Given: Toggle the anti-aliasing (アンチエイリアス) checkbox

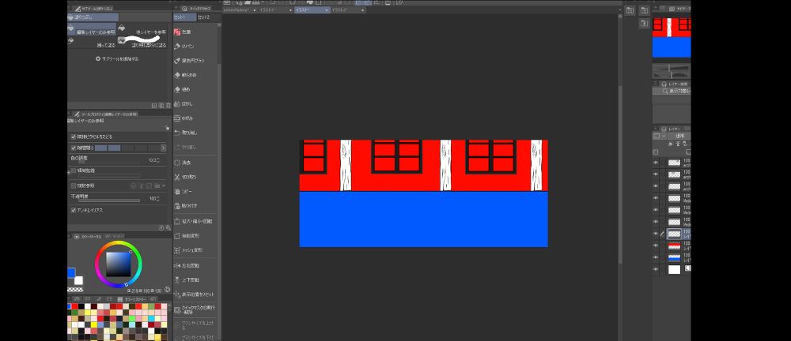Looking at the screenshot, I should point(74,210).
